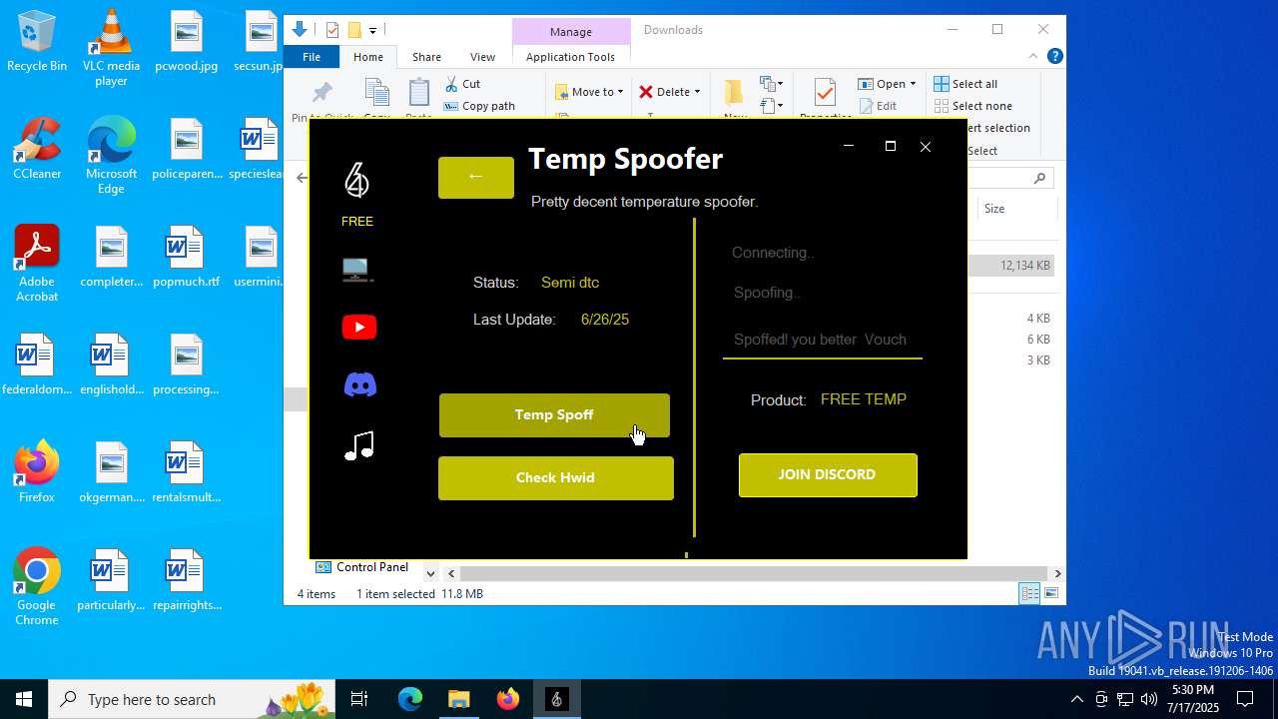This screenshot has height=719, width=1278.
Task: Click the Edit ribbon button
Action: tap(878, 106)
